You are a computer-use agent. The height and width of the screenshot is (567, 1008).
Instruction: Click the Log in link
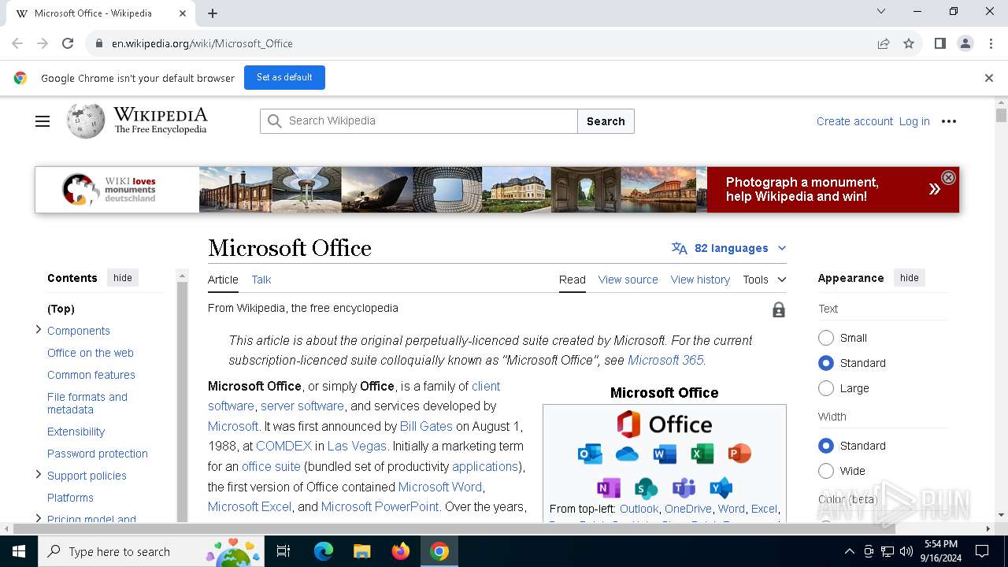(x=914, y=121)
